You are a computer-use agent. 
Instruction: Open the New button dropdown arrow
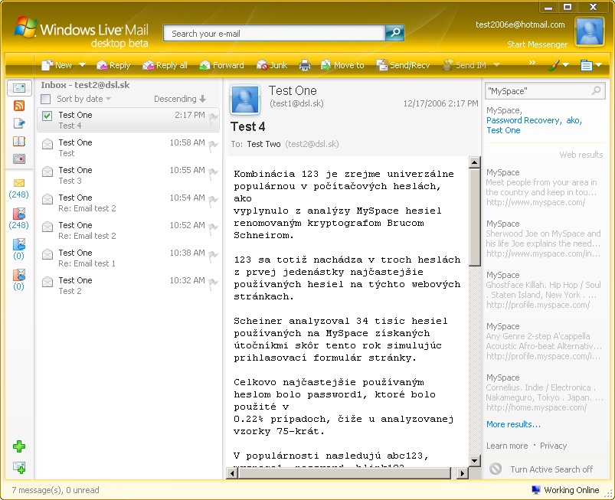point(83,65)
